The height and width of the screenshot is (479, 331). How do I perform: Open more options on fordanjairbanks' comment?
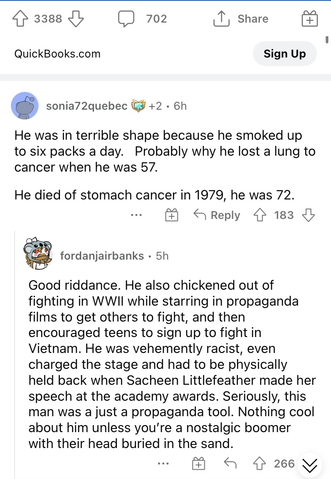(163, 464)
